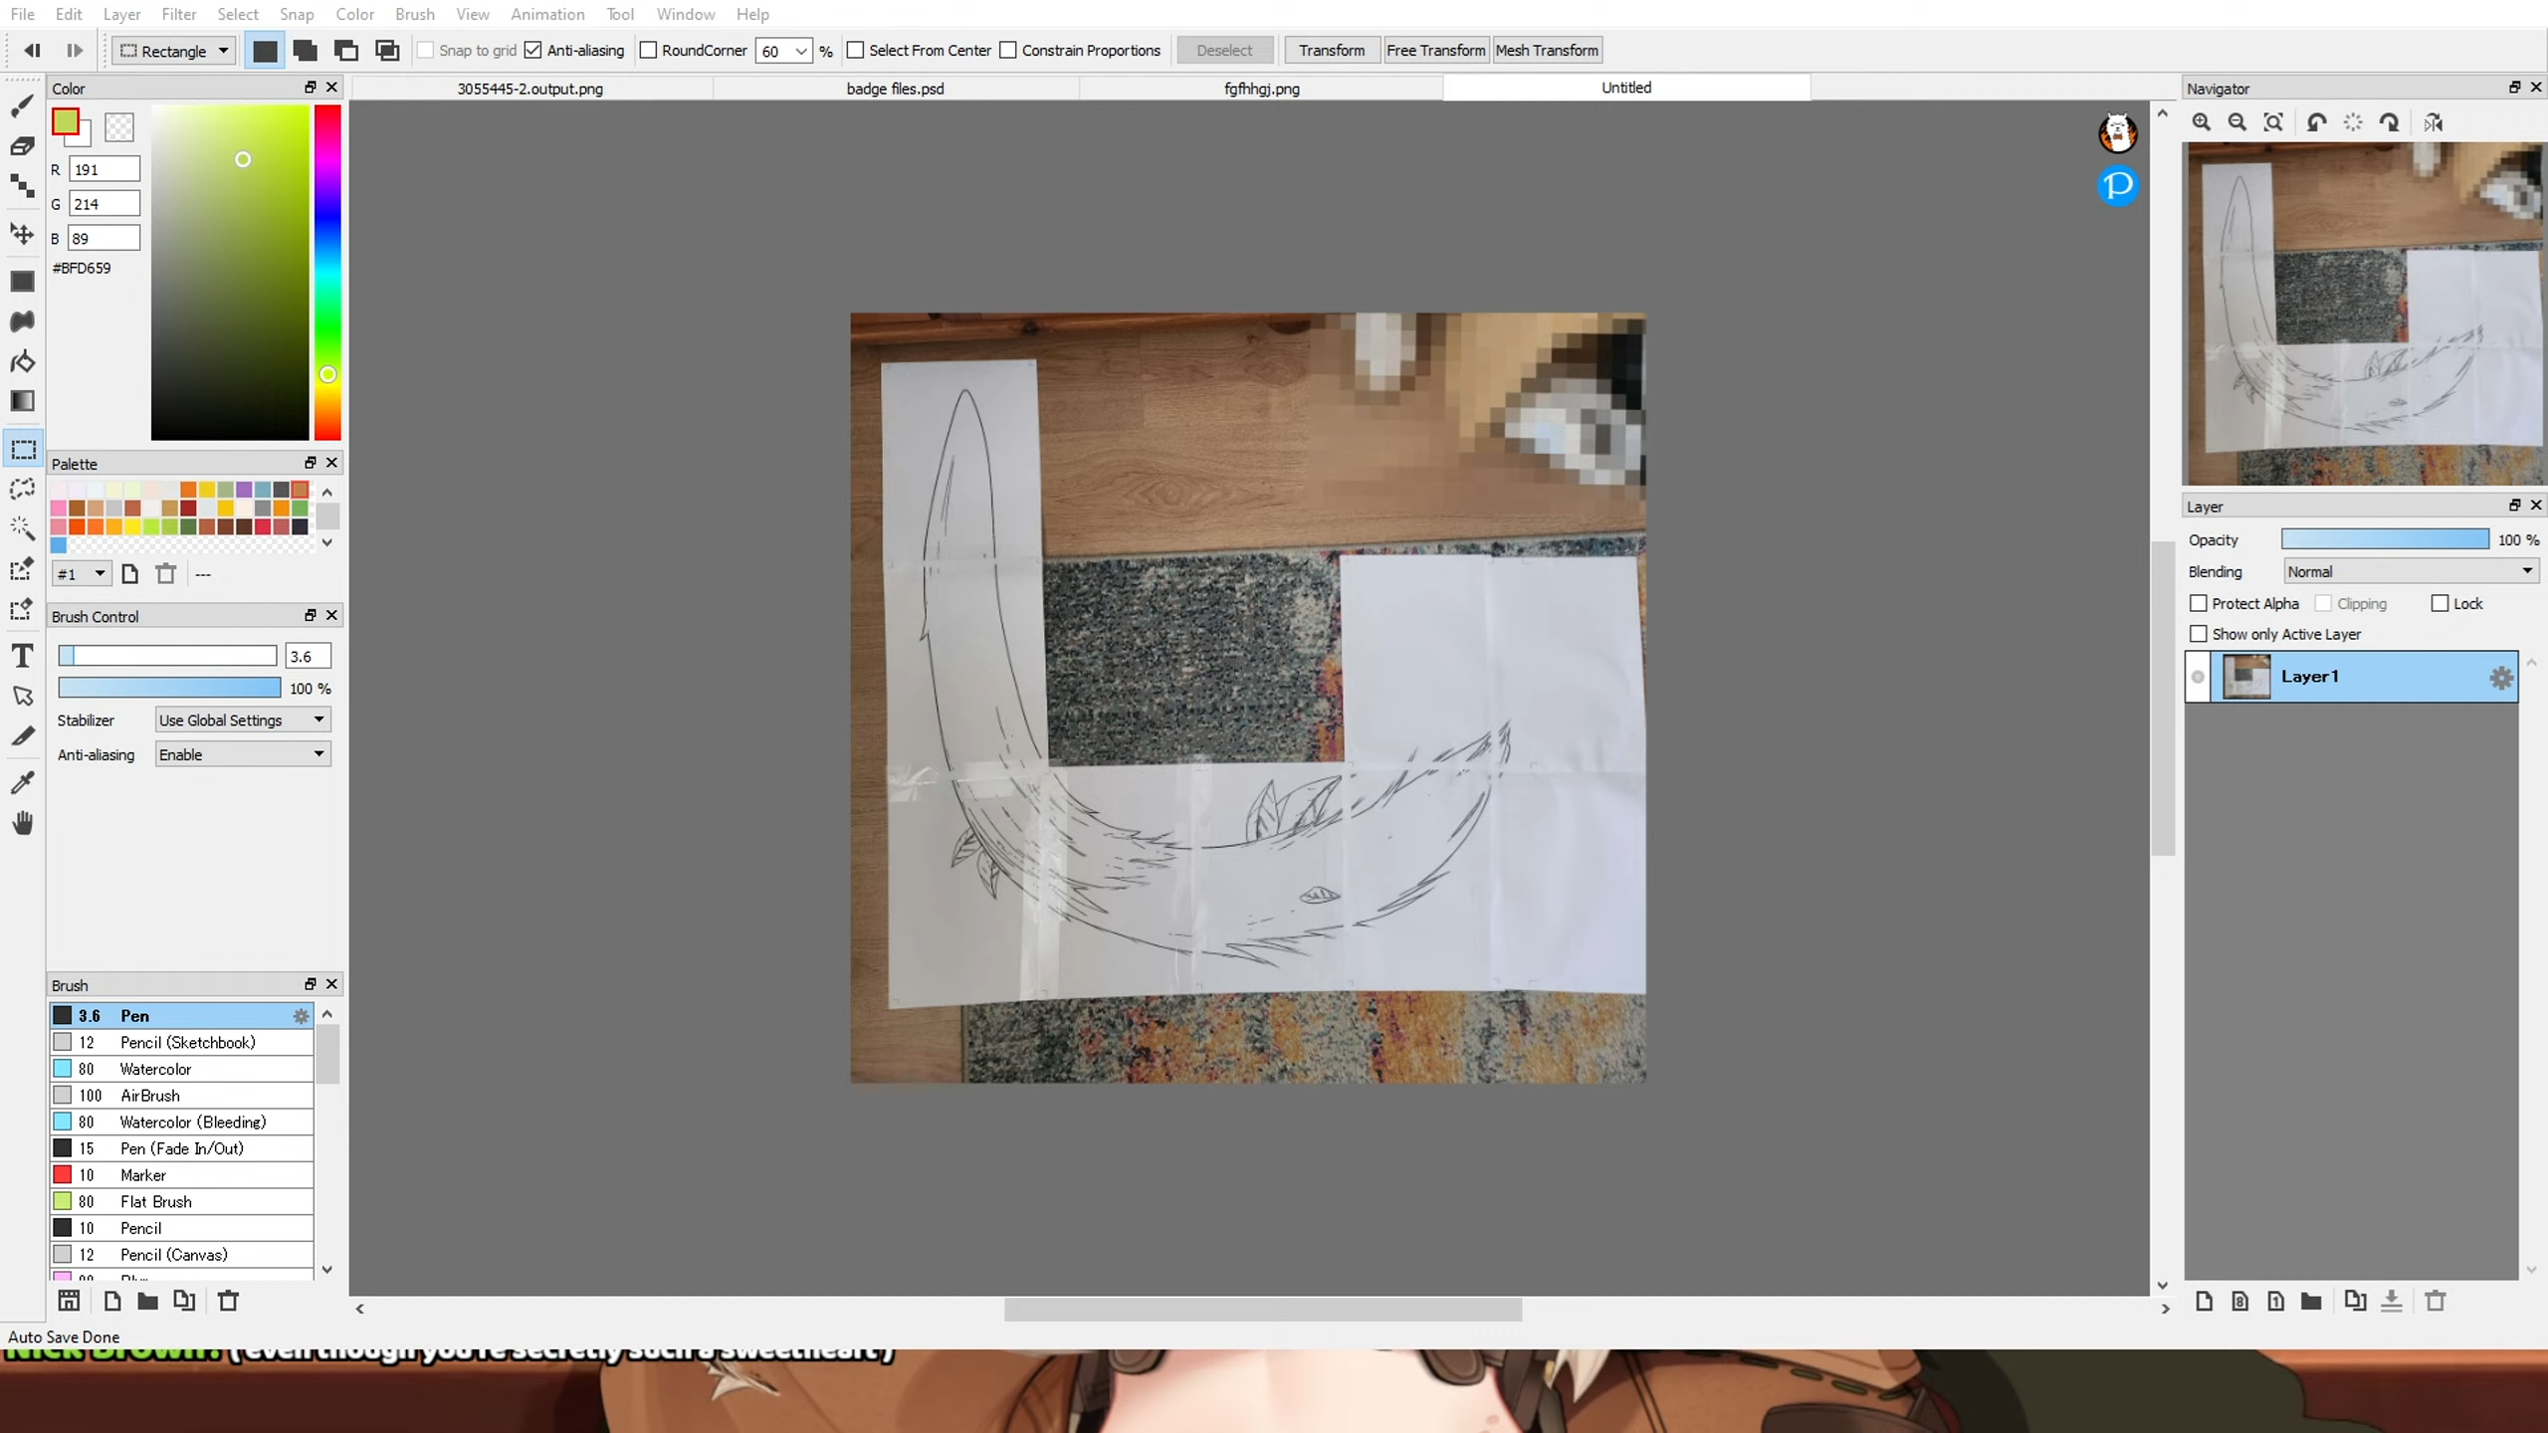
Task: Check the Constrain Proportions option
Action: coord(1008,51)
